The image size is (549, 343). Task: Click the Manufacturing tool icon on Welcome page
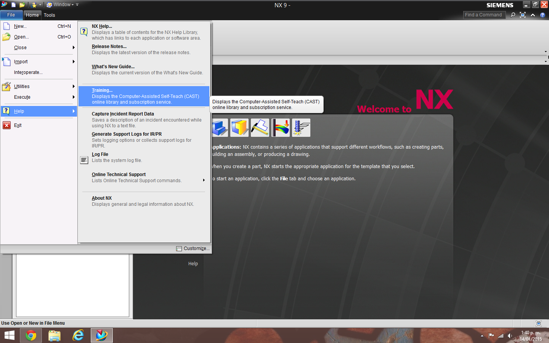click(301, 128)
